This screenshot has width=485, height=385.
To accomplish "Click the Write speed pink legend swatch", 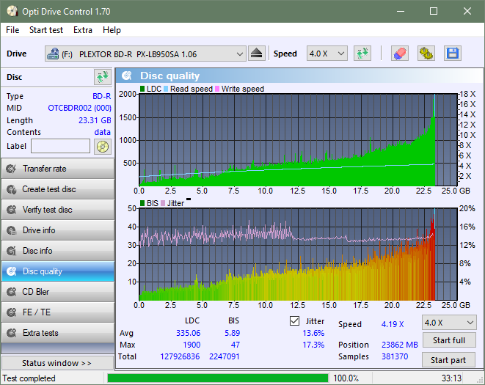I will click(x=217, y=89).
